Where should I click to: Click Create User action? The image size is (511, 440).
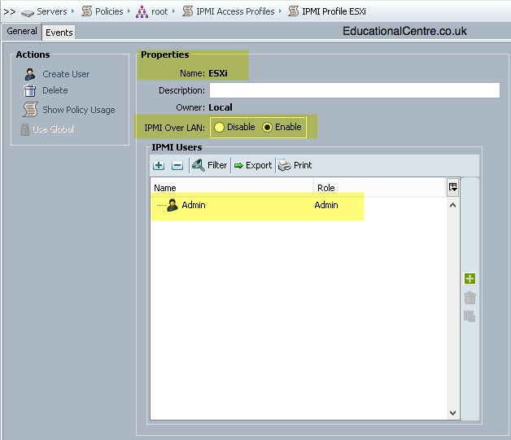click(66, 74)
